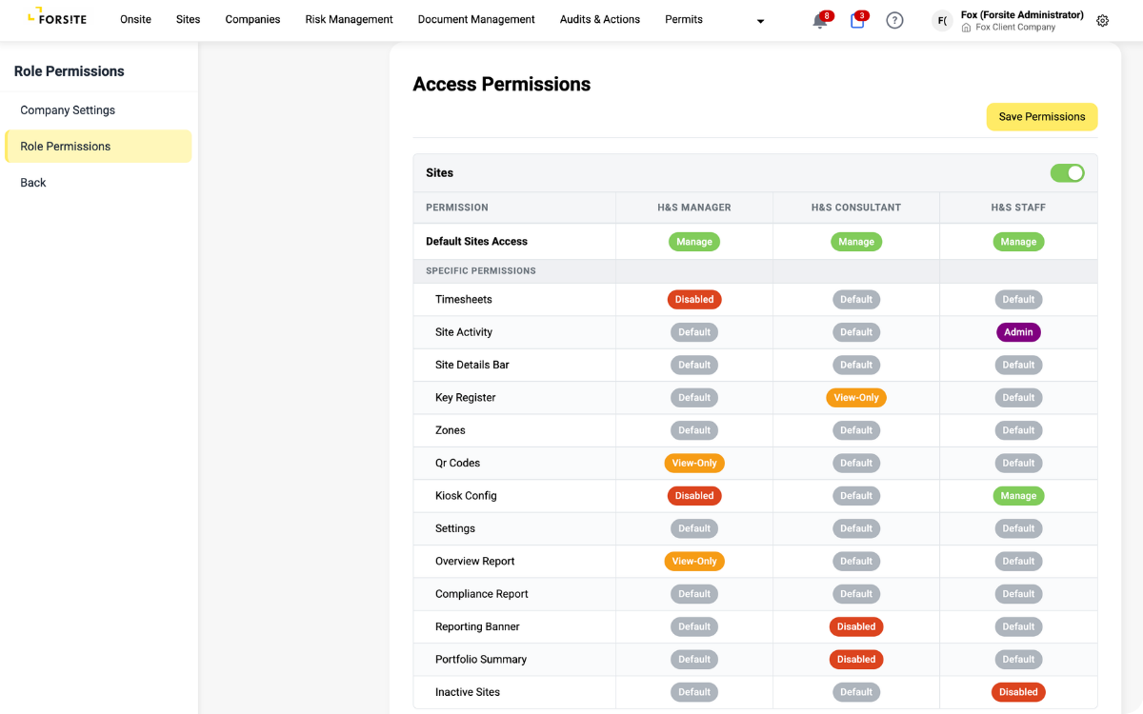Click the Sites section header title
Viewport: 1143px width, 714px height.
440,173
